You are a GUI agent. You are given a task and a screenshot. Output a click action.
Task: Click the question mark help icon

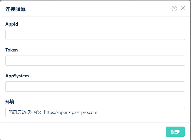pyautogui.click(x=174, y=9)
